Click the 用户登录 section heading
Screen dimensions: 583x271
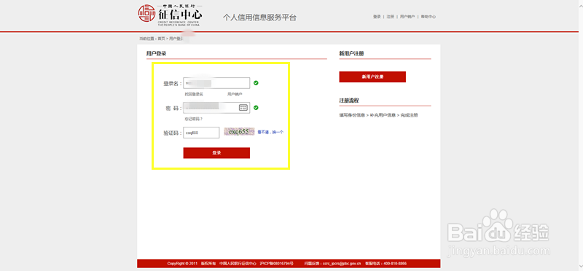(x=156, y=53)
